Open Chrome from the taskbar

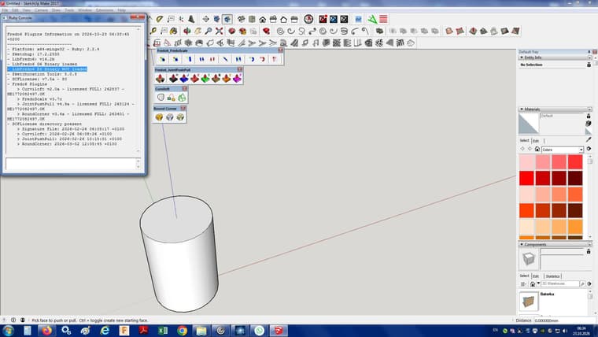tap(182, 331)
